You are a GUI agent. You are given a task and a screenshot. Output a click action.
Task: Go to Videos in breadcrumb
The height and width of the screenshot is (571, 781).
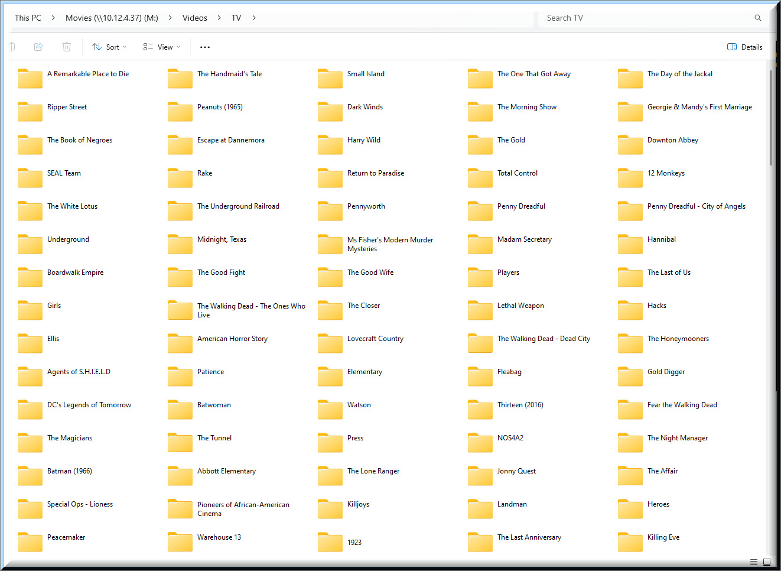click(x=195, y=18)
